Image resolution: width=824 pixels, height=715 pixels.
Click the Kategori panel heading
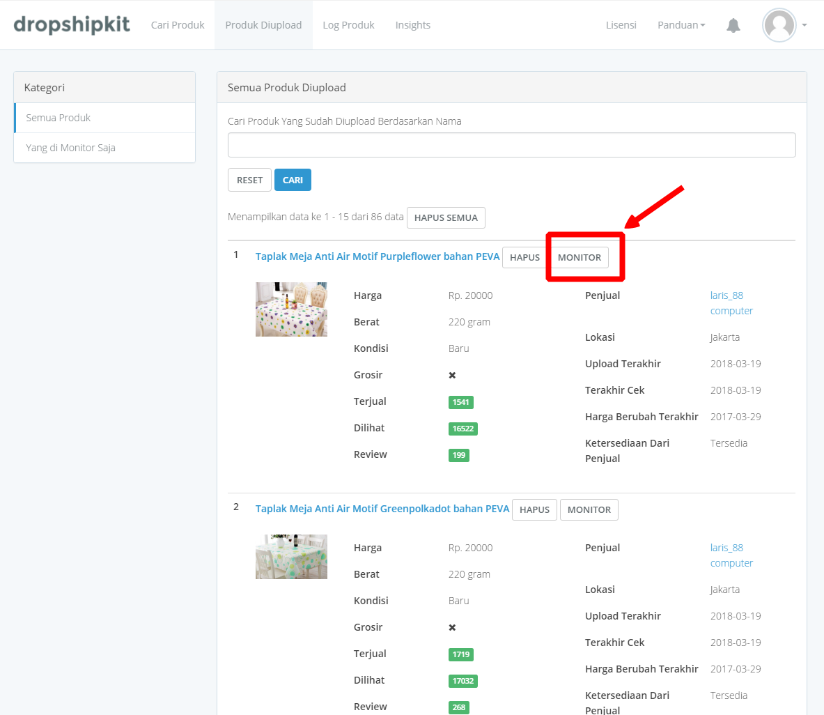tap(104, 87)
